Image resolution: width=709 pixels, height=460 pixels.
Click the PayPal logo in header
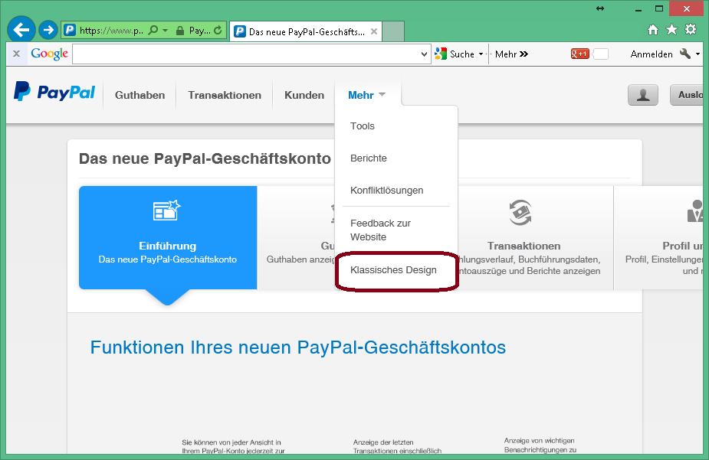coord(54,93)
